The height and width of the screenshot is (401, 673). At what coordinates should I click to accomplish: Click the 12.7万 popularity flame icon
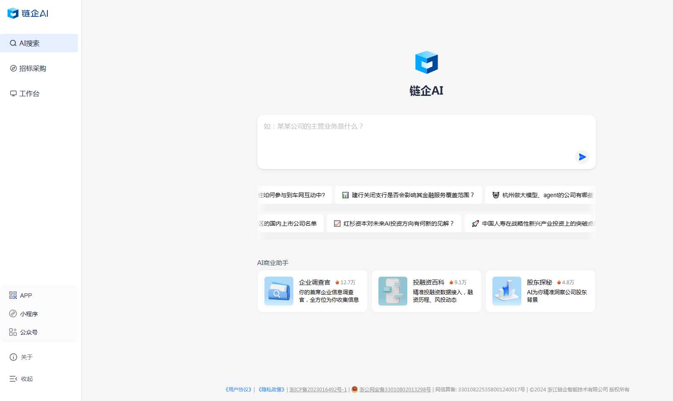point(337,283)
